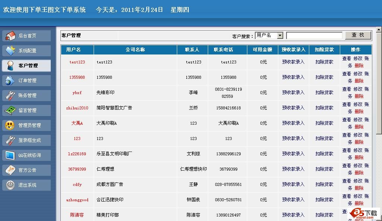Click 查看 for the test123 row

[347, 59]
